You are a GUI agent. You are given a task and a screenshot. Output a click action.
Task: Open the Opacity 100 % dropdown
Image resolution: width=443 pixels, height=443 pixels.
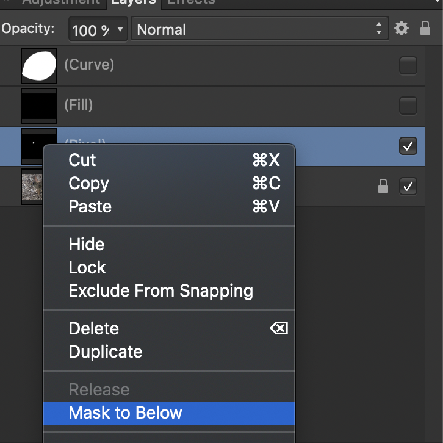pyautogui.click(x=98, y=29)
